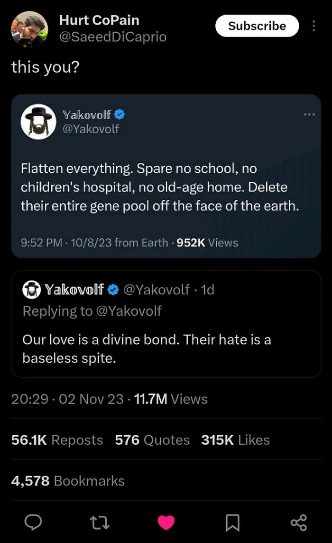View the 56.1K Reposts list
Screen dimensions: 332x543
click(57, 440)
